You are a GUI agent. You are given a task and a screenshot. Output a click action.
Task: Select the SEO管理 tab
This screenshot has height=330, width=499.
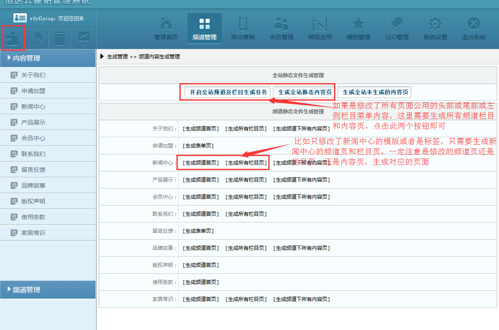397,29
